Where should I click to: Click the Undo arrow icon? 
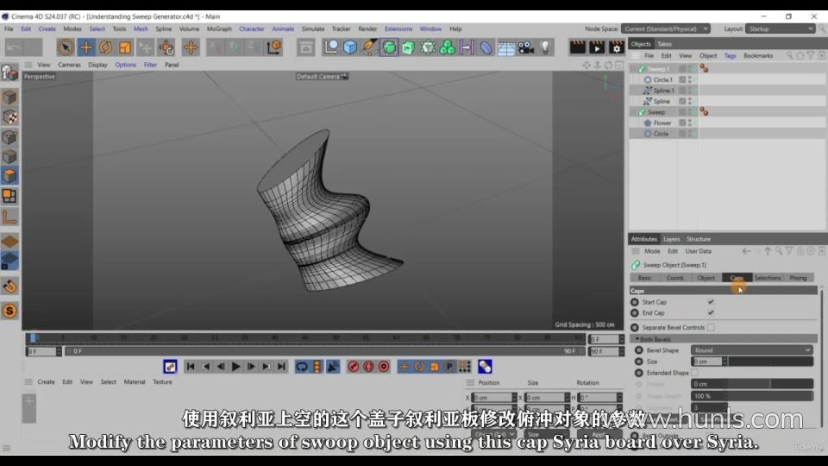pos(15,47)
